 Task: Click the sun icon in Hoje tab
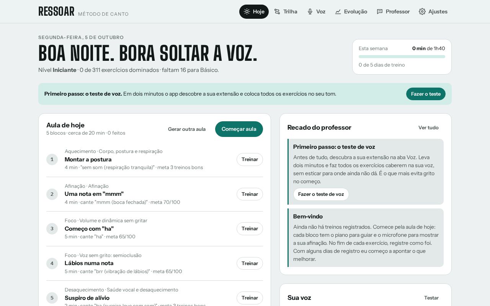click(x=247, y=11)
